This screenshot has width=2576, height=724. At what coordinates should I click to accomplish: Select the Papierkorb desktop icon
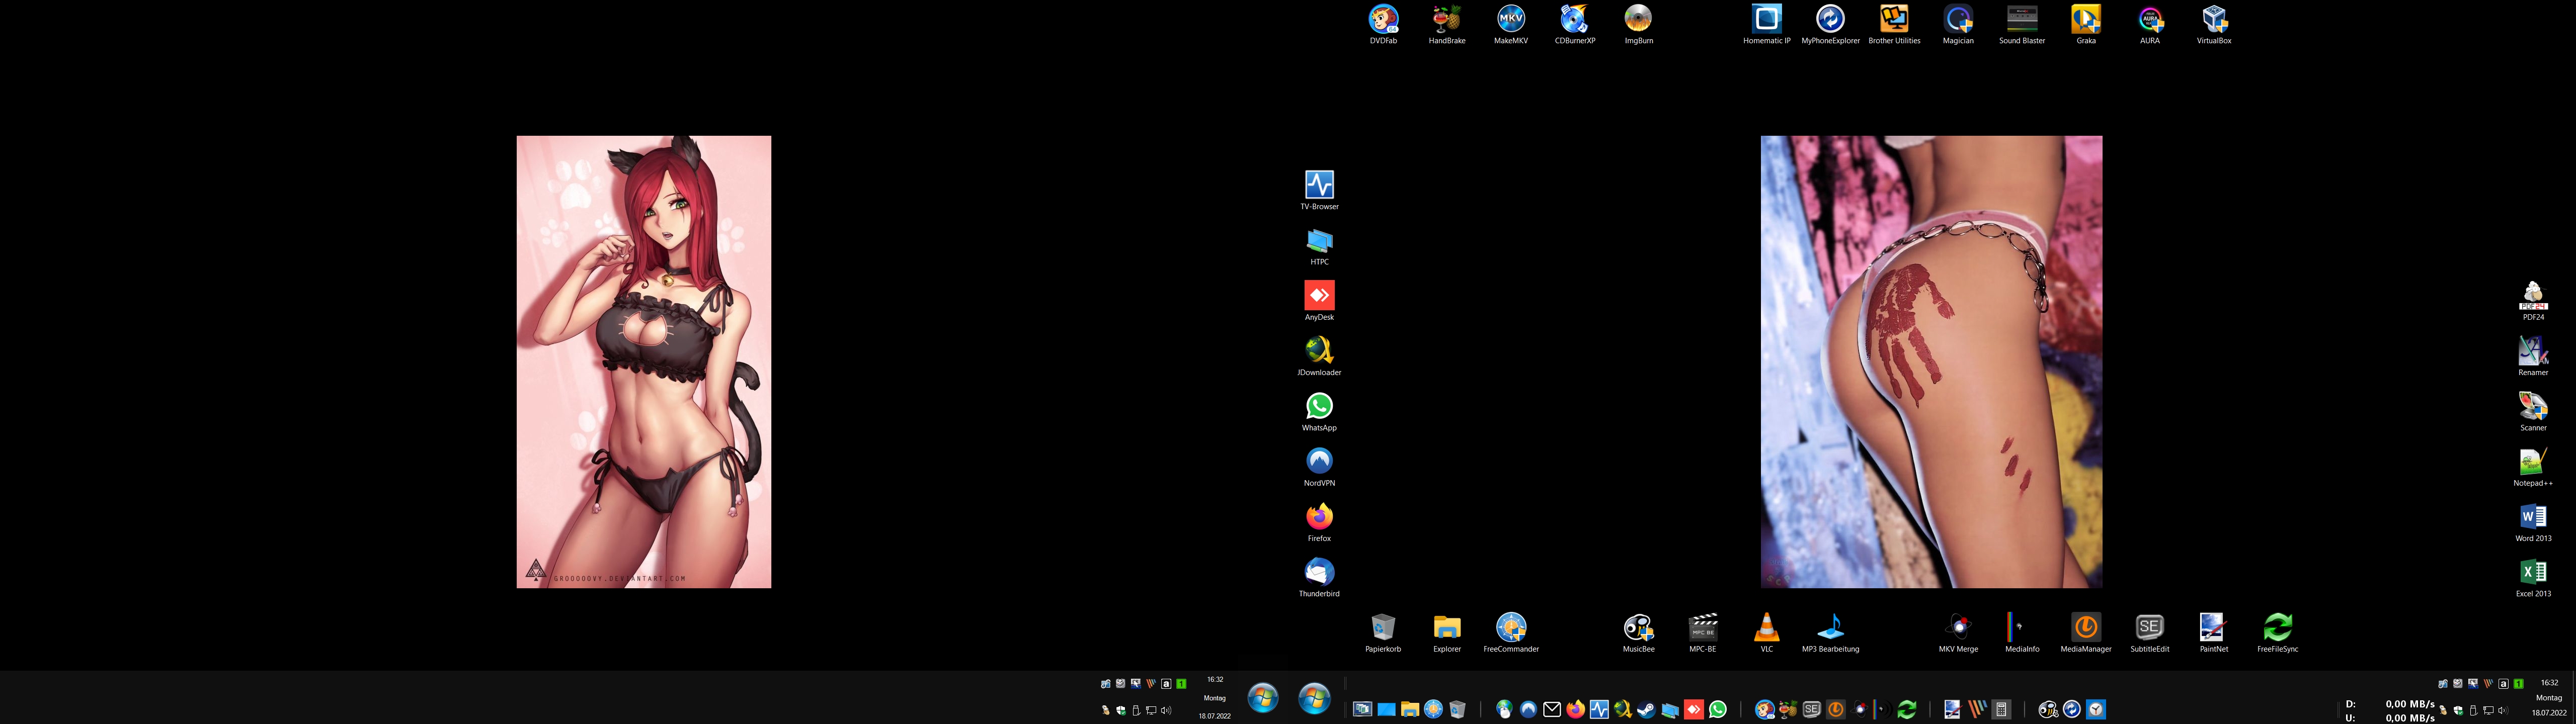[1383, 633]
